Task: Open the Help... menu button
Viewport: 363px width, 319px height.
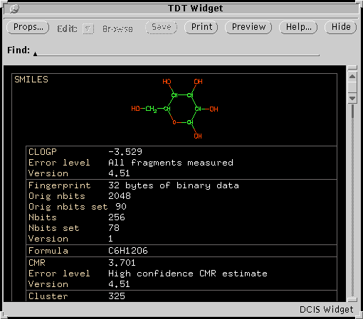Action: coord(298,27)
